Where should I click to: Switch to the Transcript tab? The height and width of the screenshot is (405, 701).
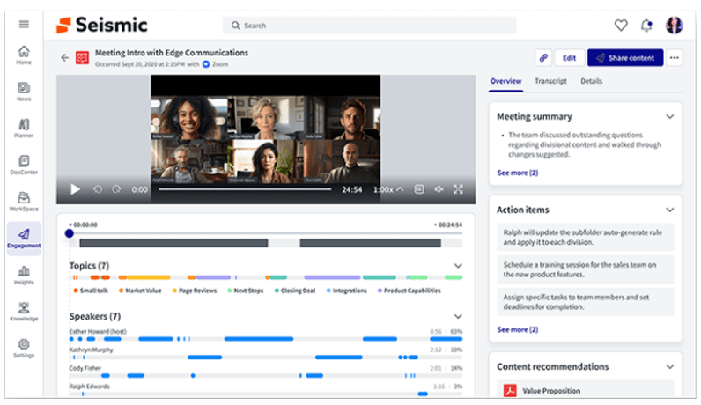[550, 81]
